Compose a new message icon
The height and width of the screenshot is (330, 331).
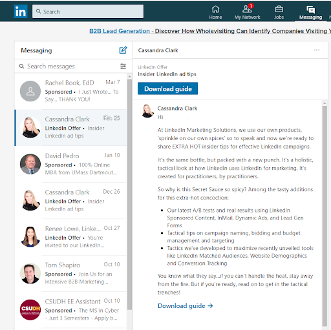123,50
